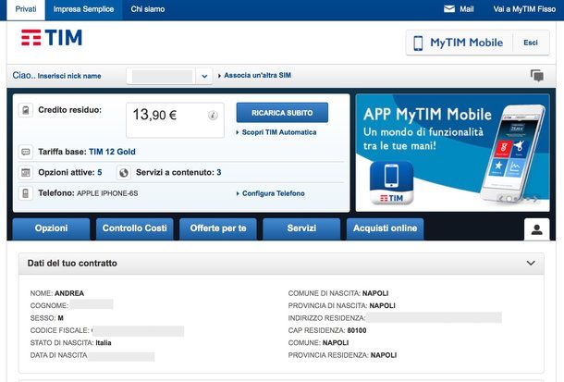The image size is (564, 382).
Task: Click the Associa un'altra SIM link
Action: pos(257,75)
